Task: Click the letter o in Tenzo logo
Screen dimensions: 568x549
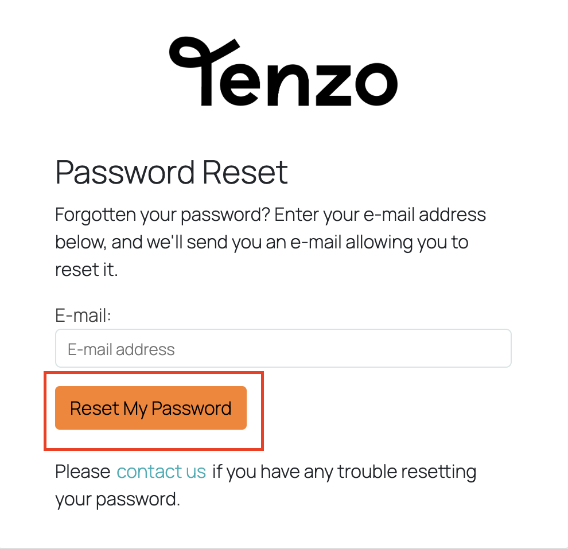Action: 377,84
